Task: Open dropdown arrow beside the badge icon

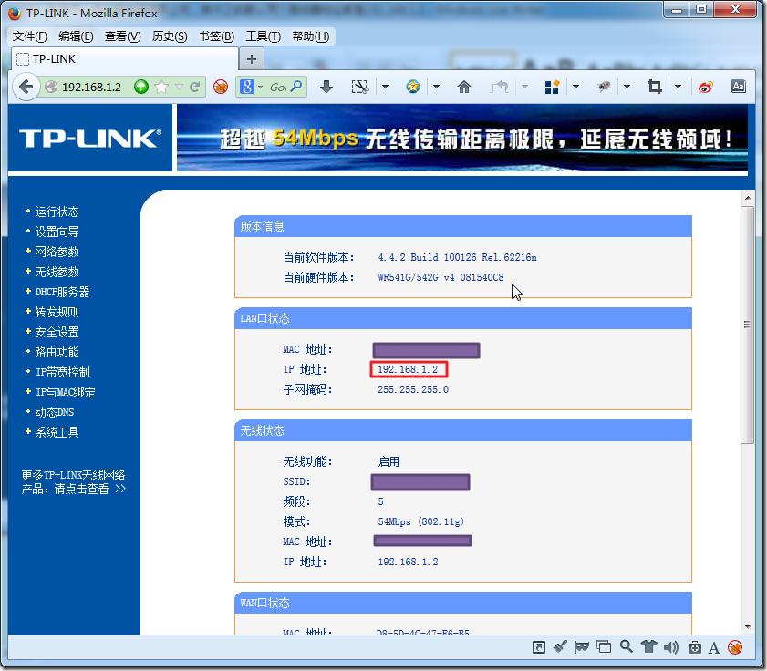Action: 436,87
